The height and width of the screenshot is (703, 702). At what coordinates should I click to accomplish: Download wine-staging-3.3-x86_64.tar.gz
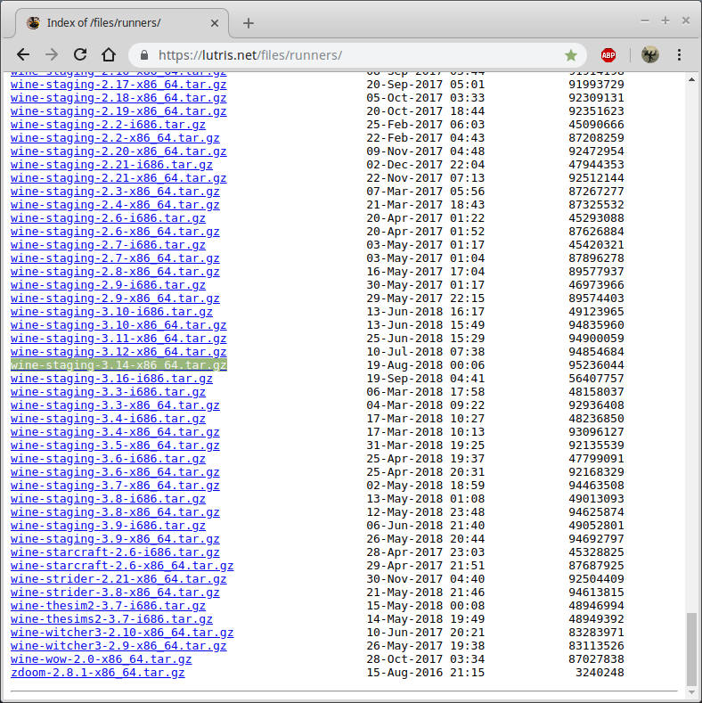115,405
